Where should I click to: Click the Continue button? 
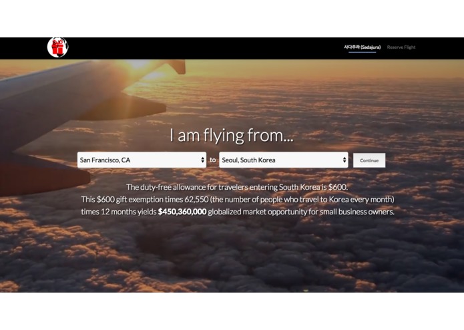coord(369,160)
